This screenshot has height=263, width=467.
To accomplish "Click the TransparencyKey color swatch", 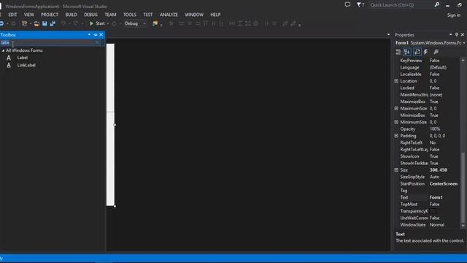I will click(433, 211).
